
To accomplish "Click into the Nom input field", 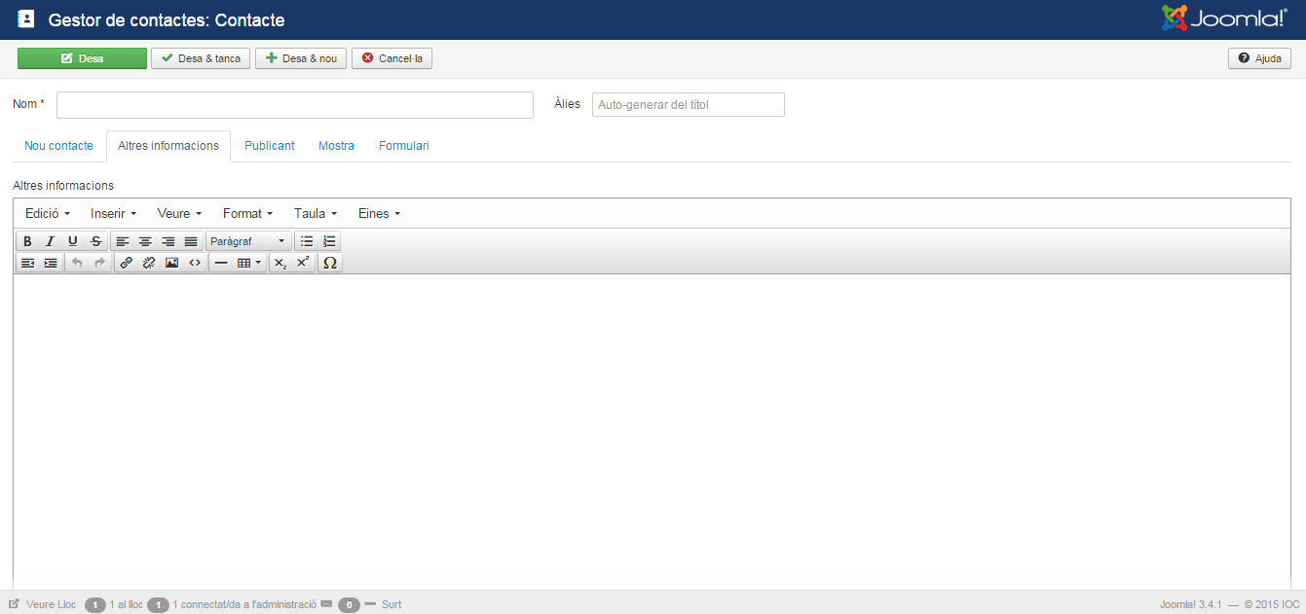I will coord(295,105).
